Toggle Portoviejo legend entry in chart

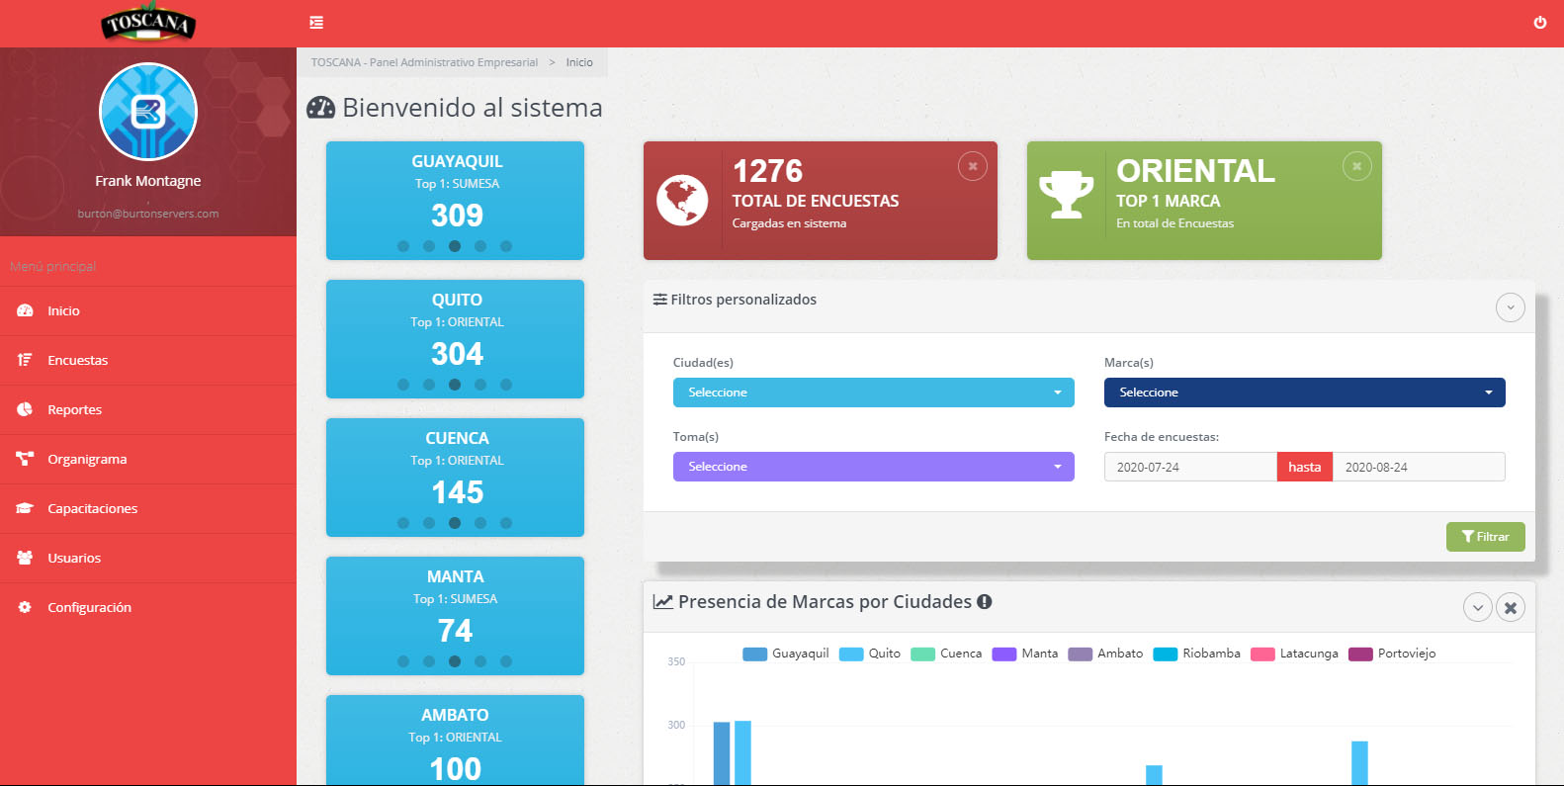(x=1392, y=654)
